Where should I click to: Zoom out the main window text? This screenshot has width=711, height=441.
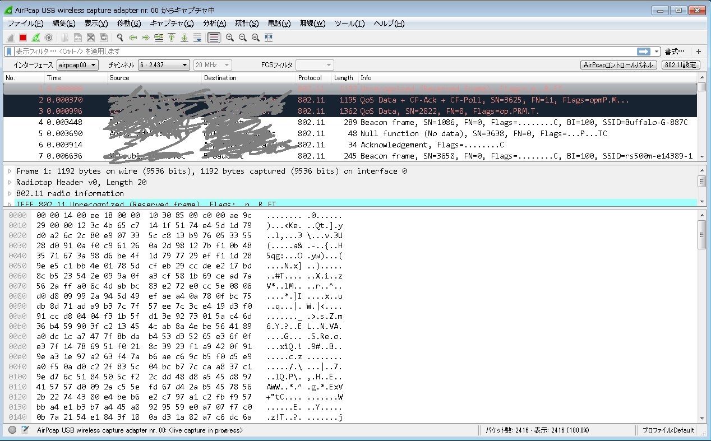[243, 38]
